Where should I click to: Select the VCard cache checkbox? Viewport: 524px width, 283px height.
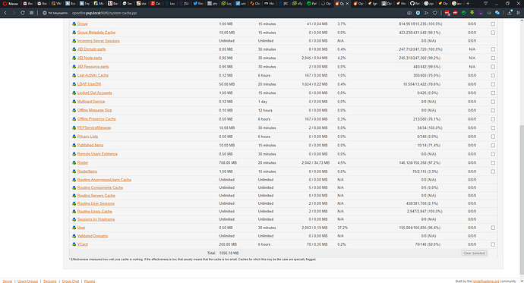pos(493,244)
